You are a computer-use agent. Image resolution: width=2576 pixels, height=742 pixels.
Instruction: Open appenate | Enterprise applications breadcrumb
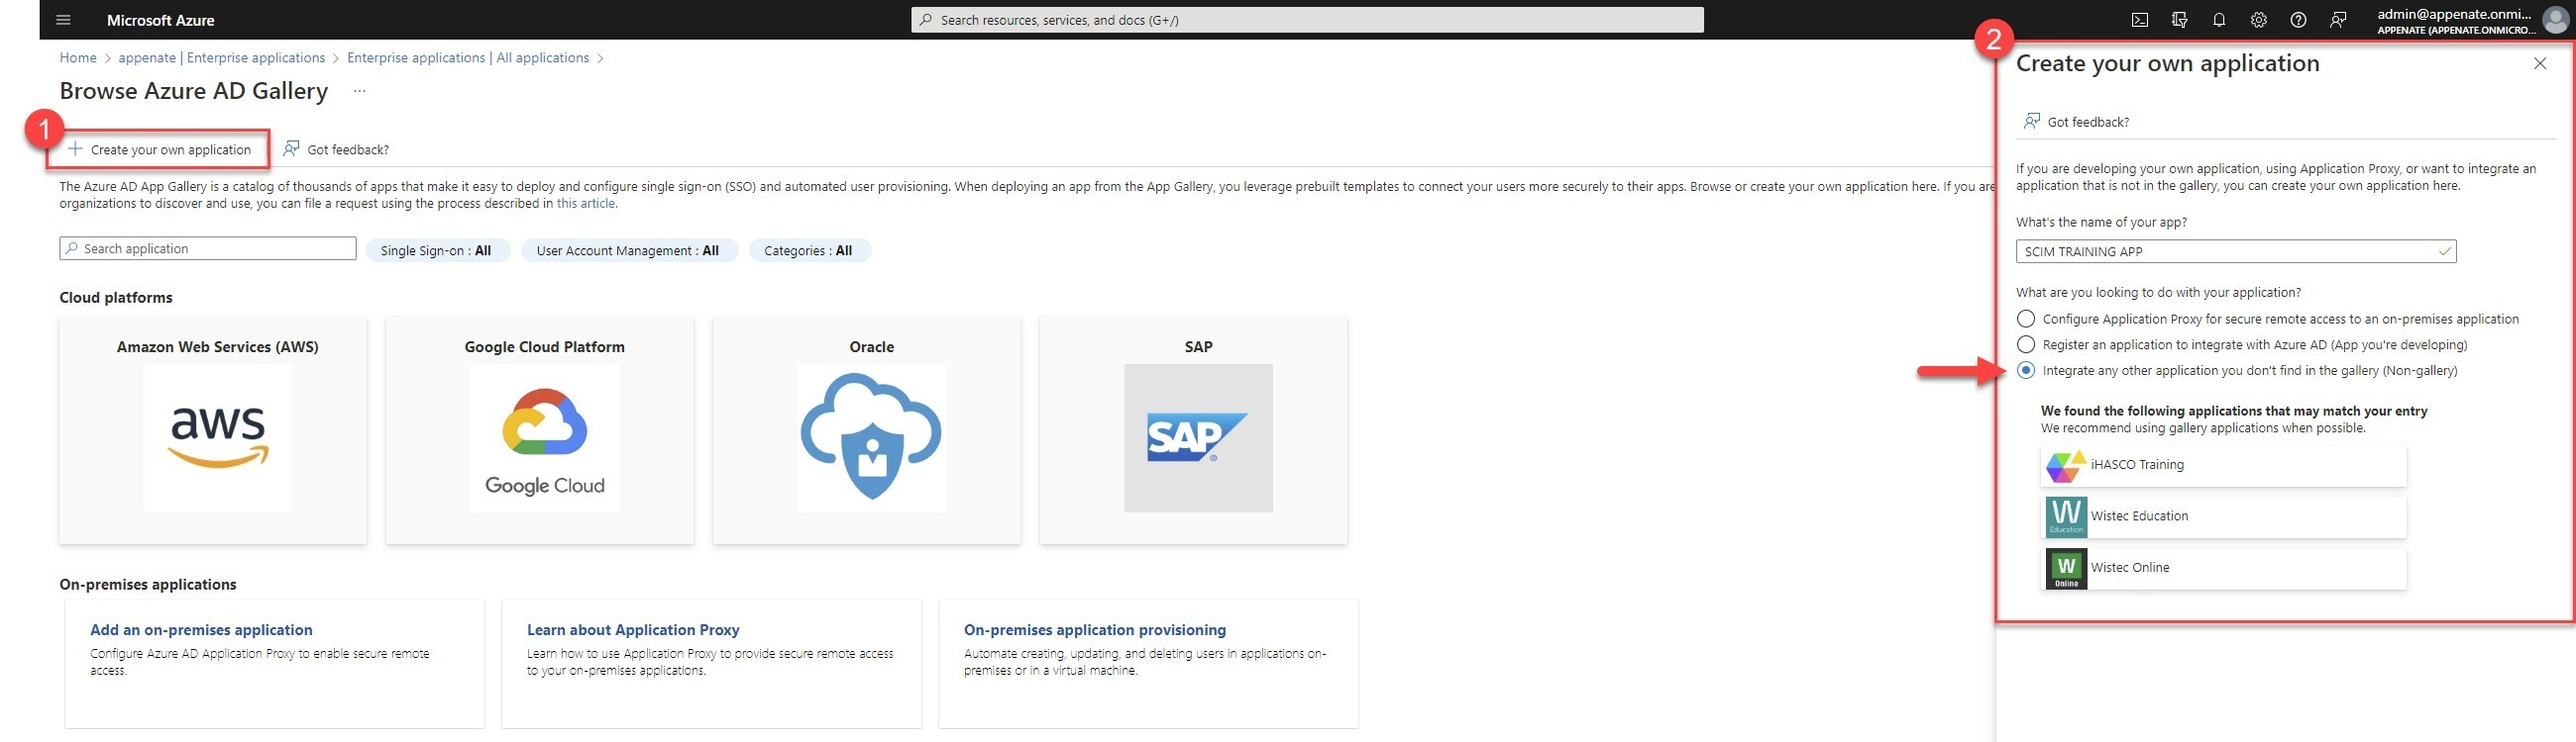222,58
